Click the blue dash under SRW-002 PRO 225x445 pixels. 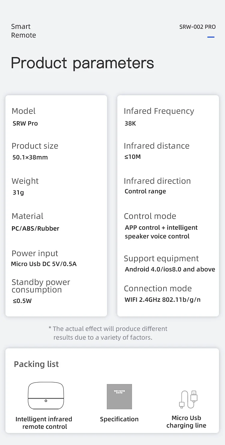click(x=211, y=37)
